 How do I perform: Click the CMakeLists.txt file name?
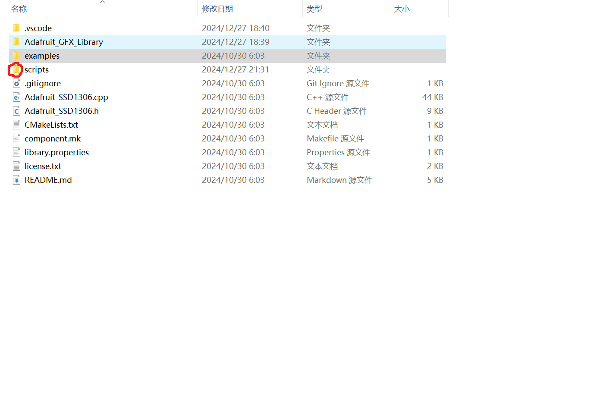[51, 125]
